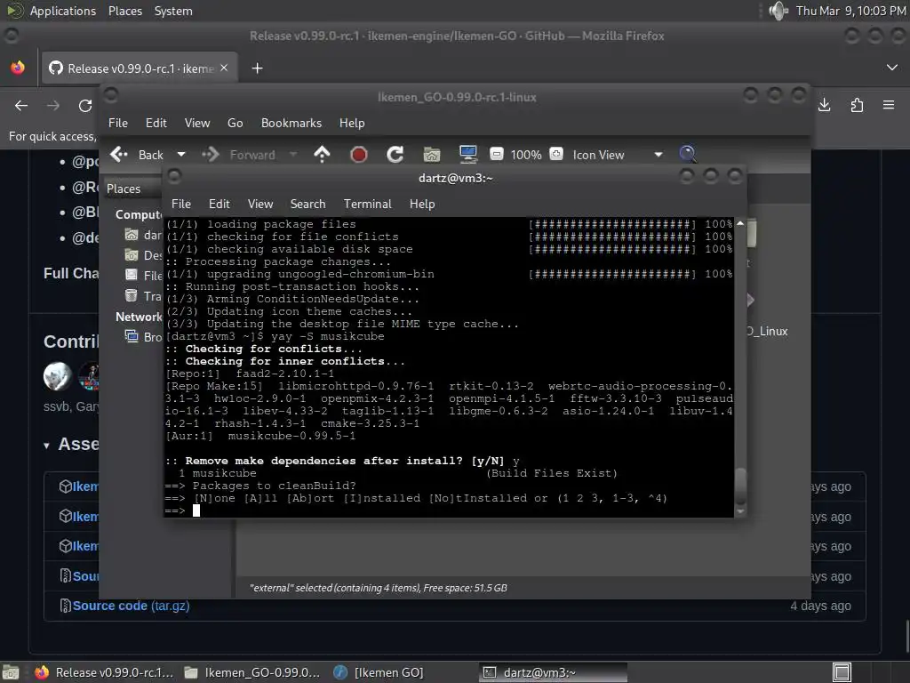Screen dimensions: 910x683
Task: Go up to parent folder
Action: [322, 155]
